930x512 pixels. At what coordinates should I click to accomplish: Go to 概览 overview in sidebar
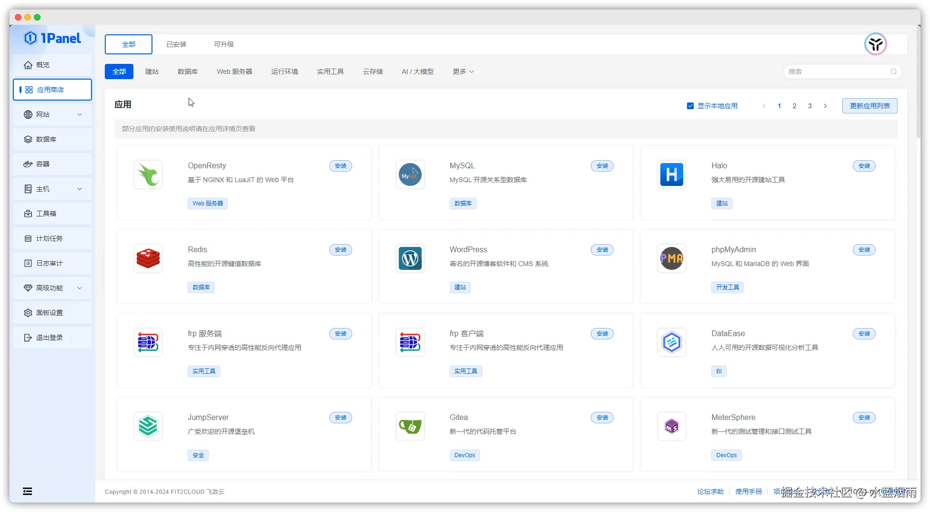pyautogui.click(x=52, y=65)
